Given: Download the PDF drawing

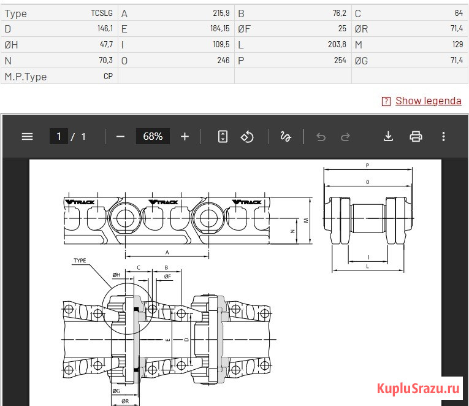Looking at the screenshot, I should (x=388, y=136).
